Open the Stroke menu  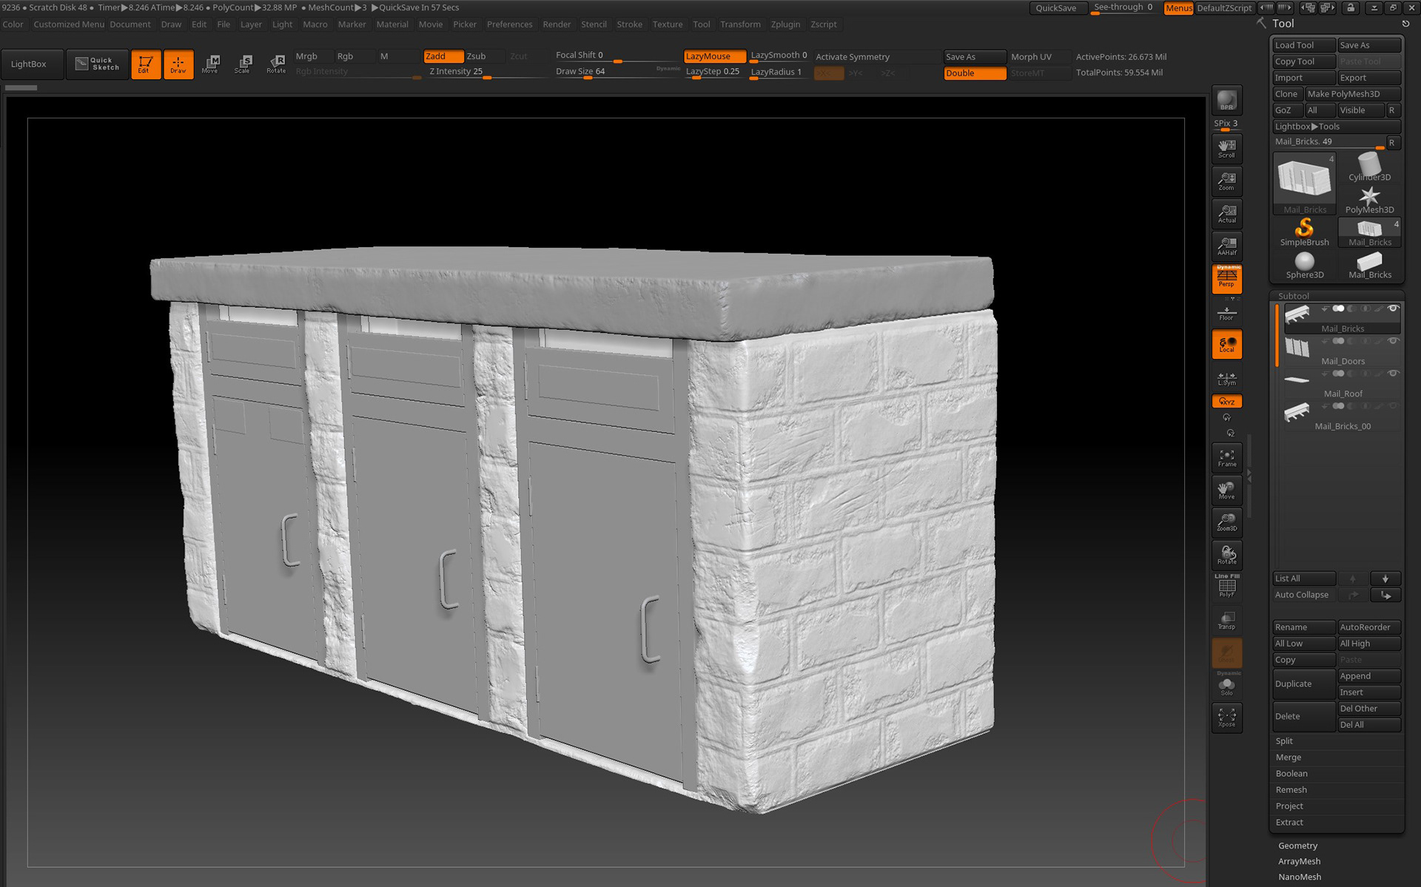pos(629,24)
